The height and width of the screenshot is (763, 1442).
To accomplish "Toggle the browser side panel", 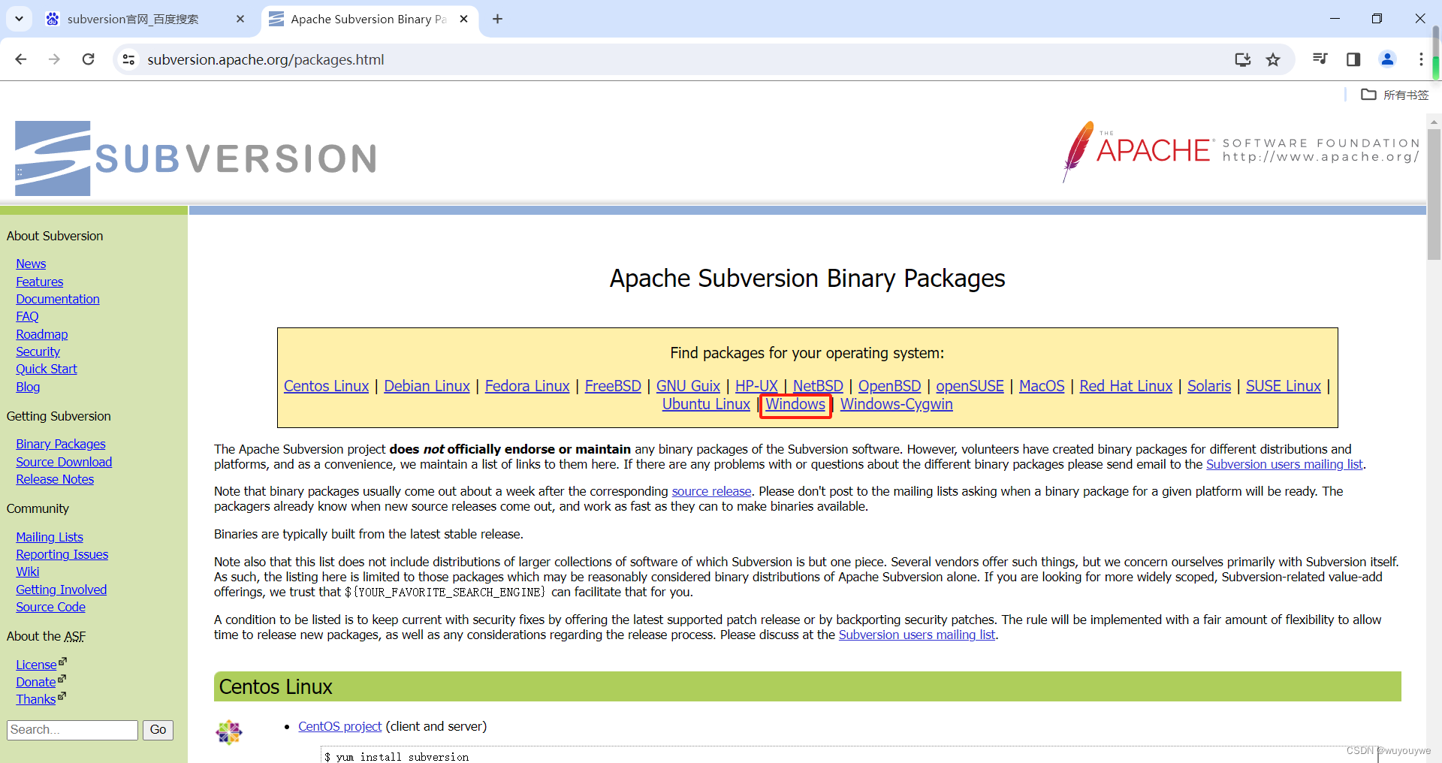I will (1353, 59).
